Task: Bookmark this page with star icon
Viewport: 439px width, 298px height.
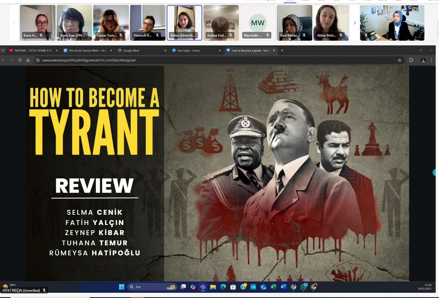Action: (x=399, y=60)
